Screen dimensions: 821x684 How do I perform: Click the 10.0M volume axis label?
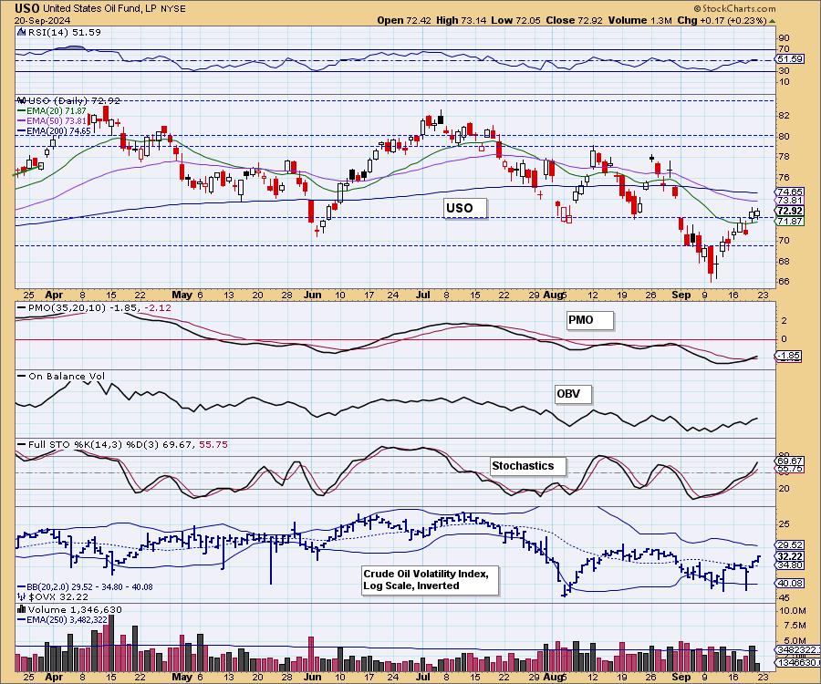[x=794, y=611]
